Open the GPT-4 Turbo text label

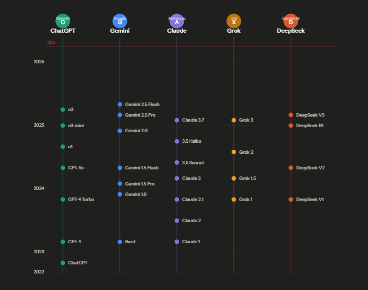point(81,200)
